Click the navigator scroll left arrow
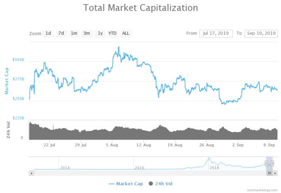Viewport: 281px width, 193px height. pyautogui.click(x=32, y=173)
